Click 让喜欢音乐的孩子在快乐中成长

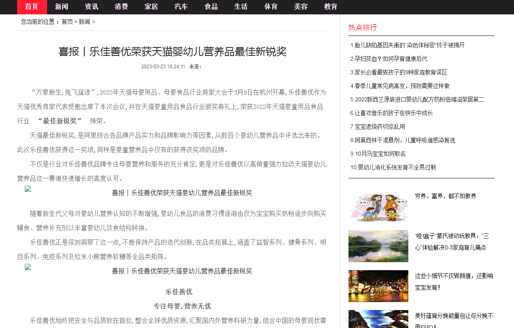point(394,113)
